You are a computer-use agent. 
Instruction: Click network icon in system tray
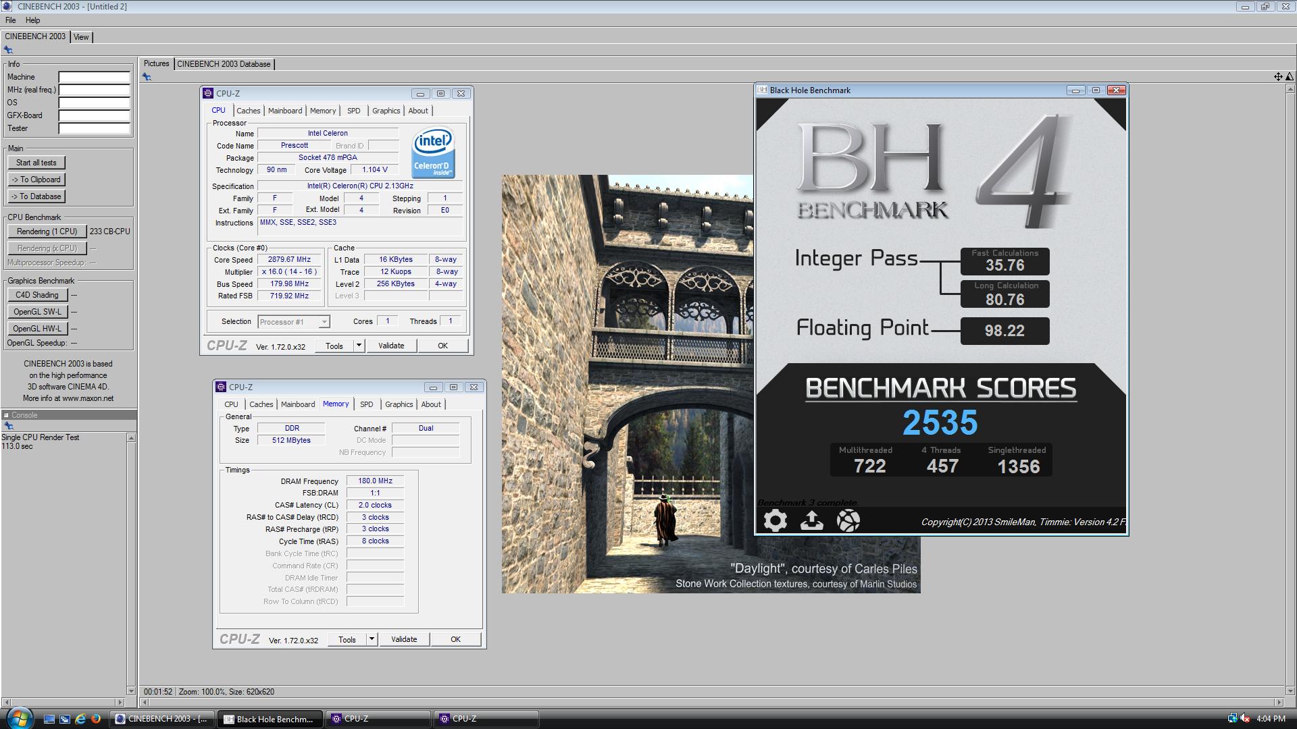click(1232, 719)
